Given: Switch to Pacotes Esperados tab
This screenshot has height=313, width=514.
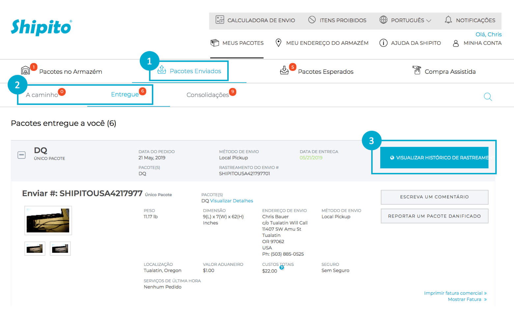Looking at the screenshot, I should click(x=326, y=72).
